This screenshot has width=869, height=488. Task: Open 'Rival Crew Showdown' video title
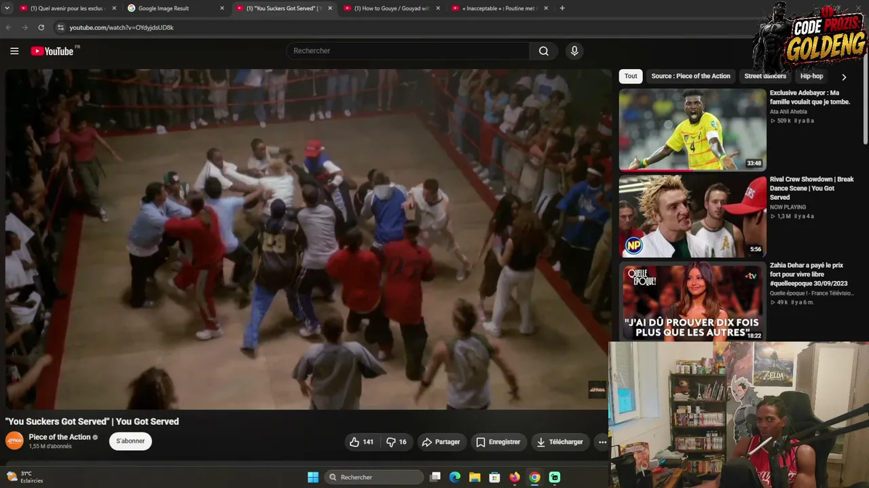812,188
